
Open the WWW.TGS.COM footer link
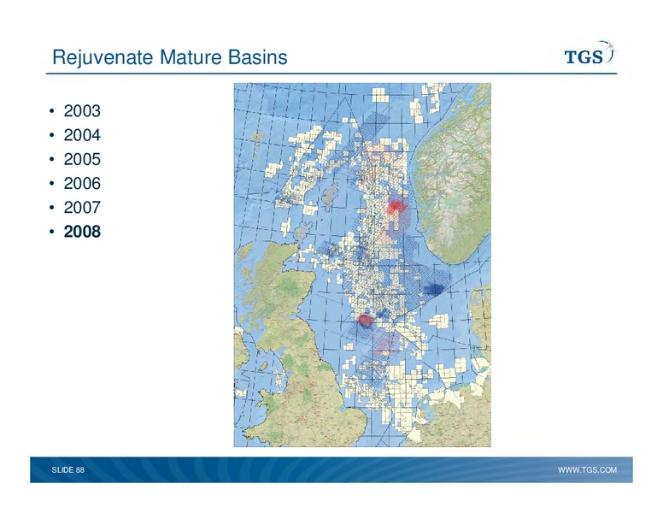587,470
